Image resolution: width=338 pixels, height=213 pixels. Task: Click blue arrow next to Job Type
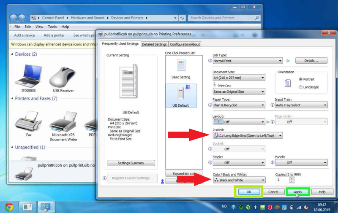point(288,61)
